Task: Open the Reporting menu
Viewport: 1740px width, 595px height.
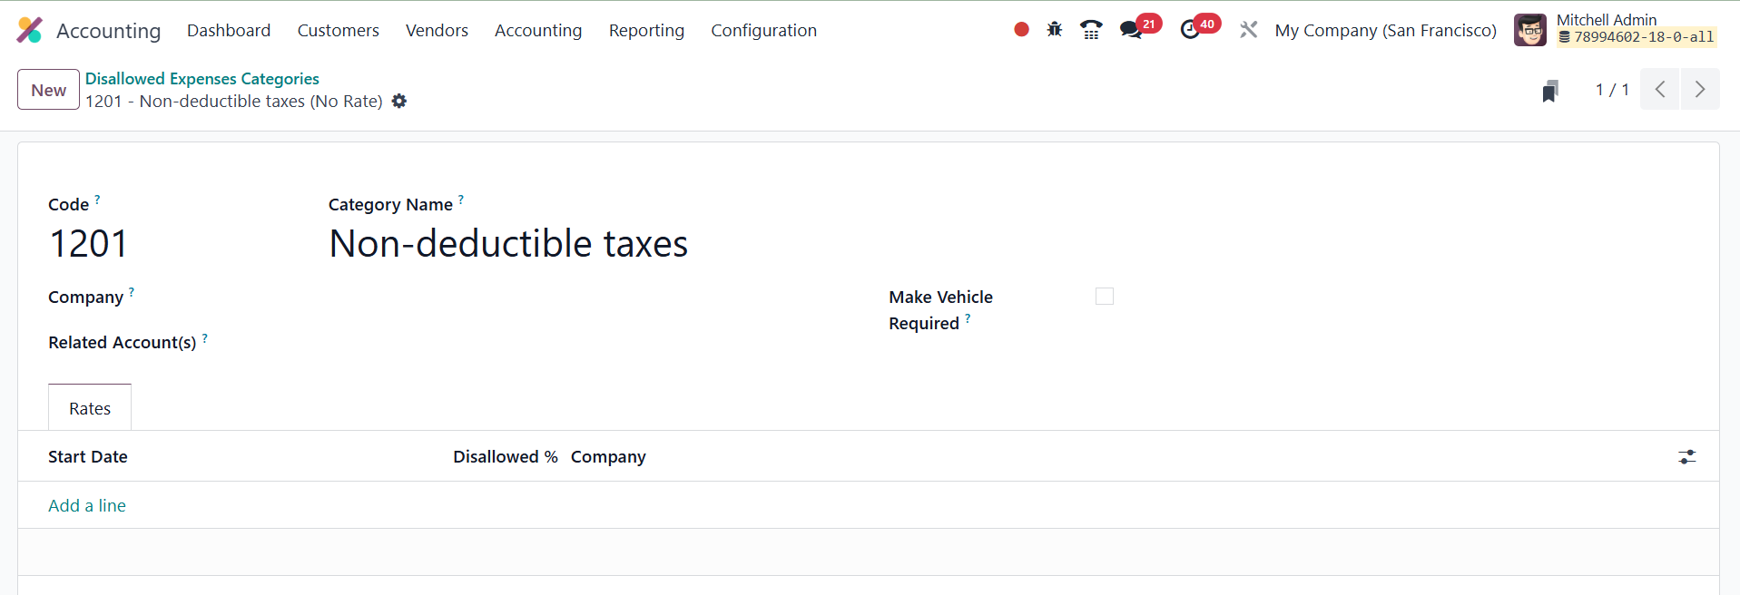Action: tap(646, 30)
